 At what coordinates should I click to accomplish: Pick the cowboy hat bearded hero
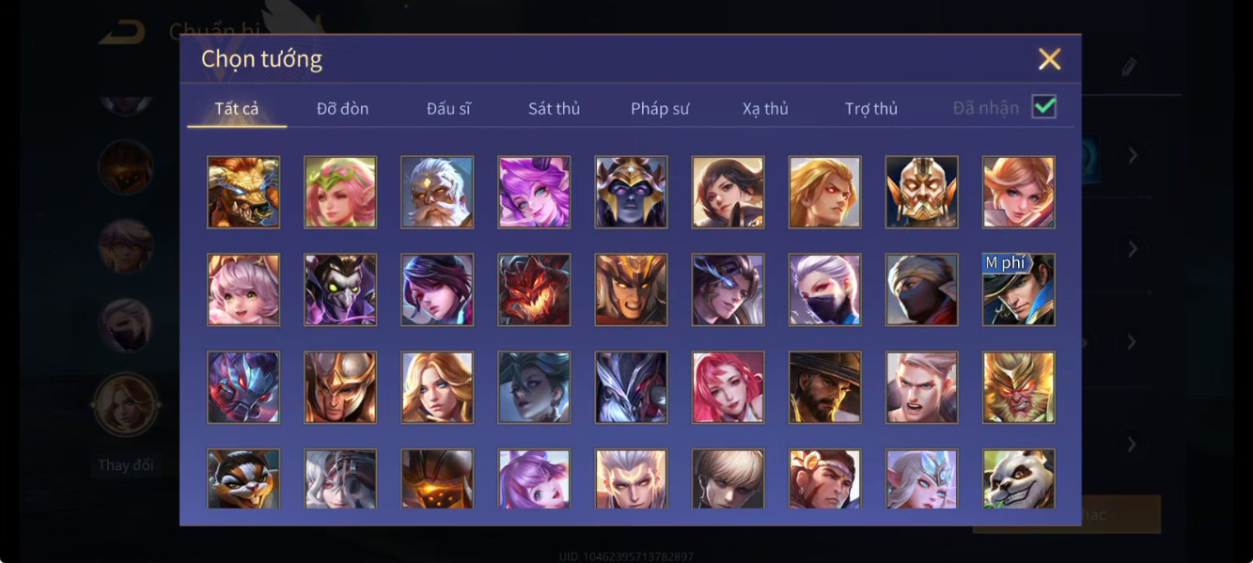point(824,387)
